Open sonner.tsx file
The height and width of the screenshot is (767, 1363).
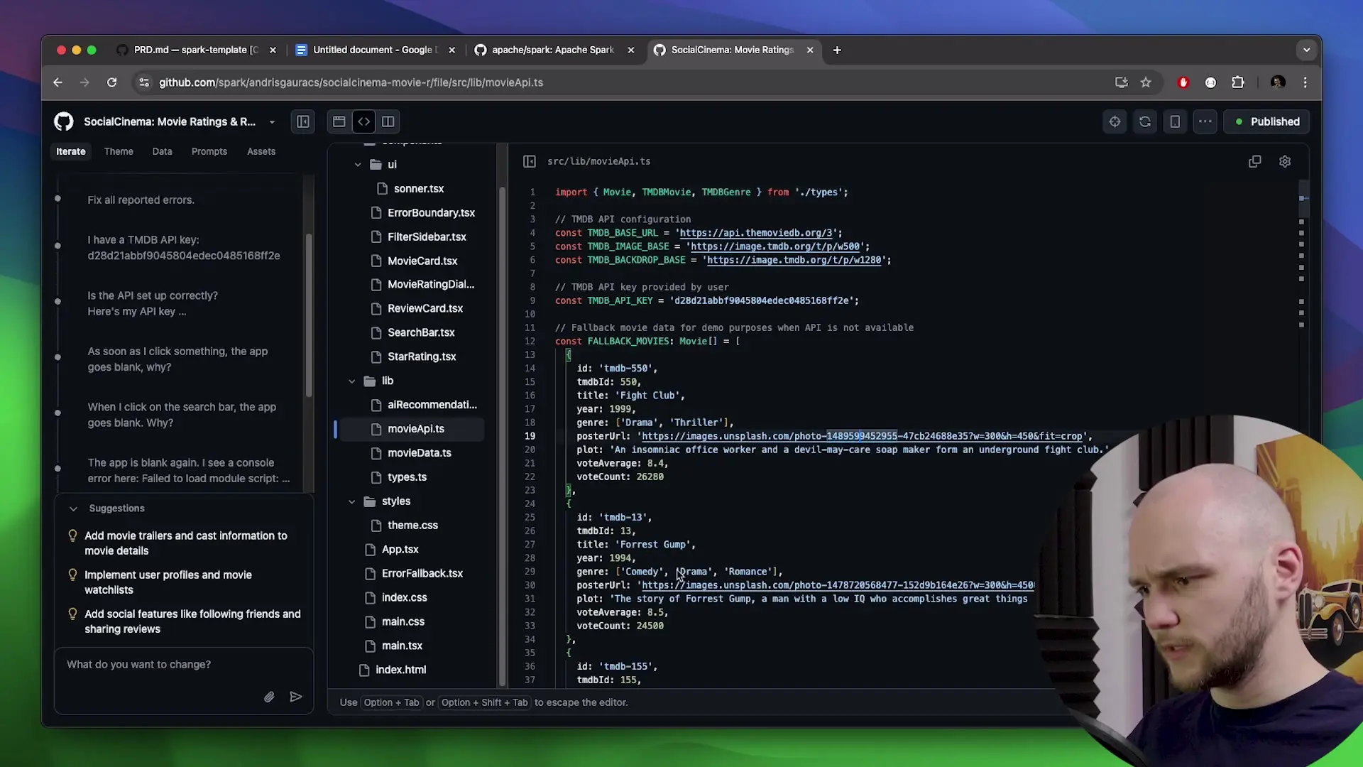pyautogui.click(x=419, y=188)
